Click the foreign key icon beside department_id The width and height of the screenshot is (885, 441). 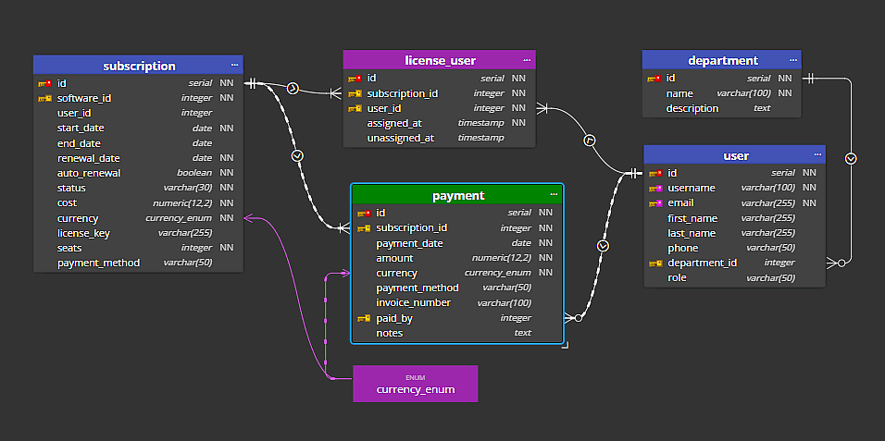click(655, 263)
